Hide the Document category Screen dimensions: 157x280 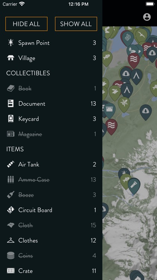tap(51, 103)
